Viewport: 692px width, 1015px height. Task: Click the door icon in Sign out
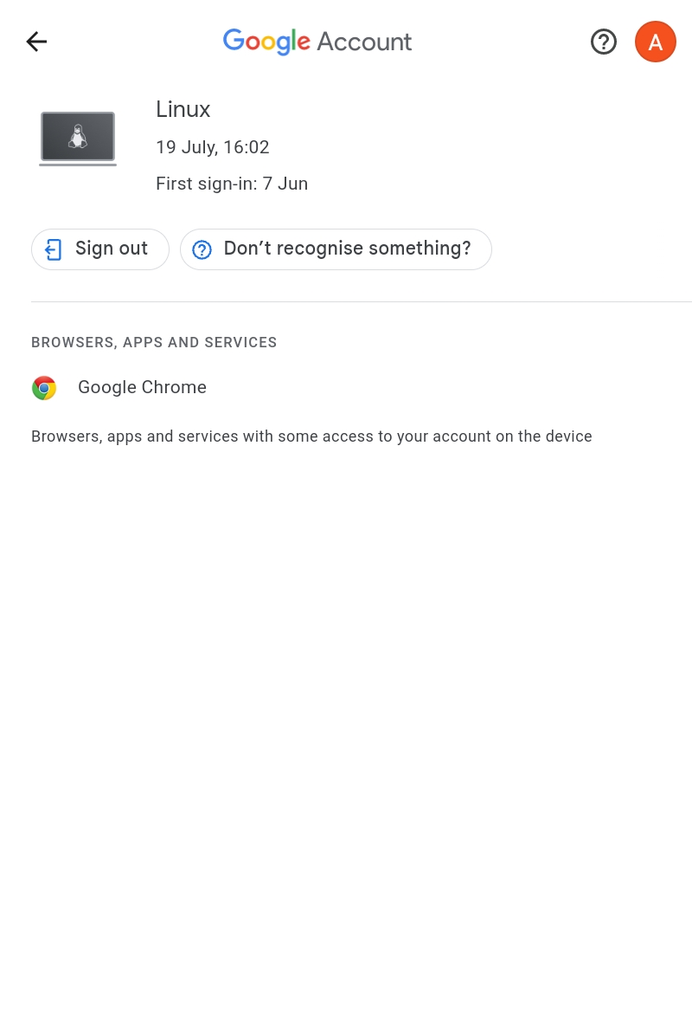pos(54,249)
